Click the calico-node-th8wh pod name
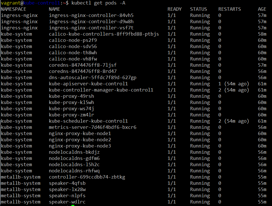The width and height of the screenshot is (272, 206). [73, 53]
